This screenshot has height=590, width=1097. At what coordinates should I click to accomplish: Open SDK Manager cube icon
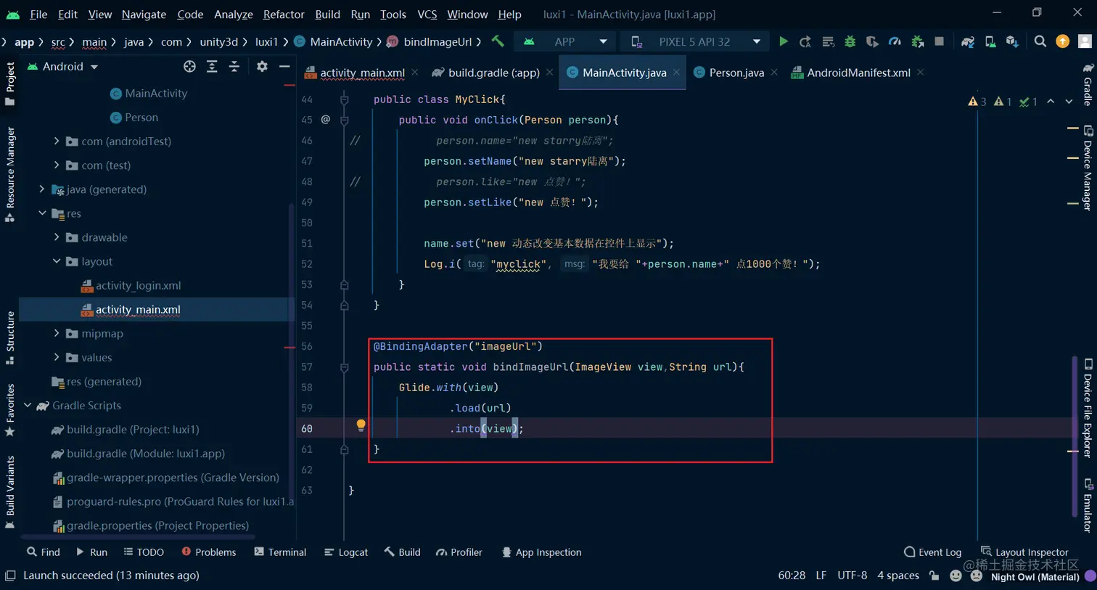(x=1012, y=41)
